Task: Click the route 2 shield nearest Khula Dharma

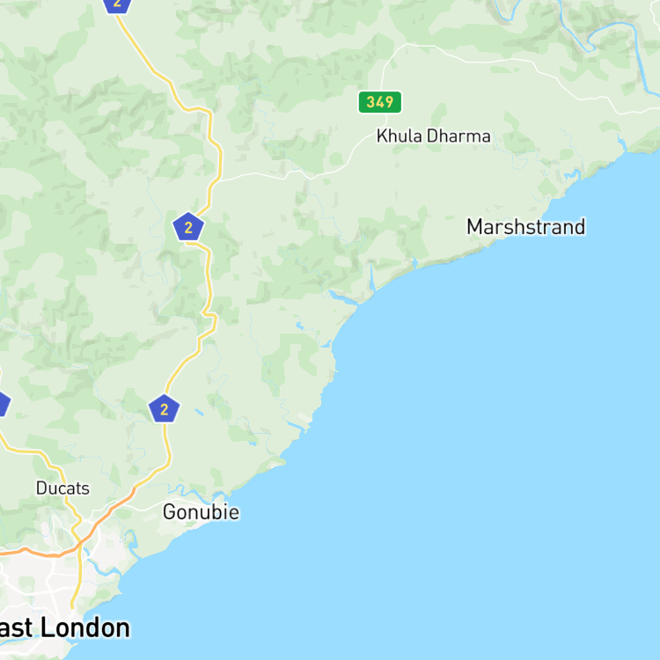Action: pos(188,227)
